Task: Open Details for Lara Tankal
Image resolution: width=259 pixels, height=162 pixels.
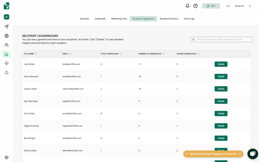Action: tap(221, 64)
